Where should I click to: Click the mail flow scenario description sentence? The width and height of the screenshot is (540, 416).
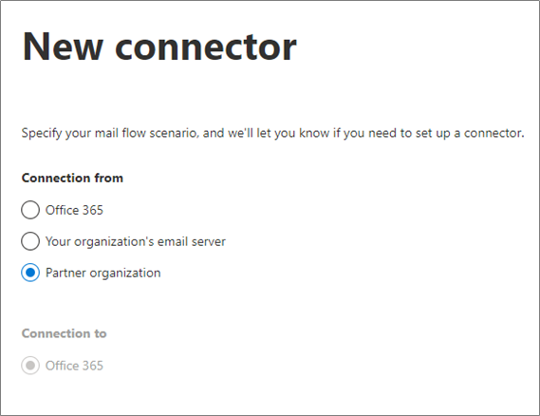point(272,133)
